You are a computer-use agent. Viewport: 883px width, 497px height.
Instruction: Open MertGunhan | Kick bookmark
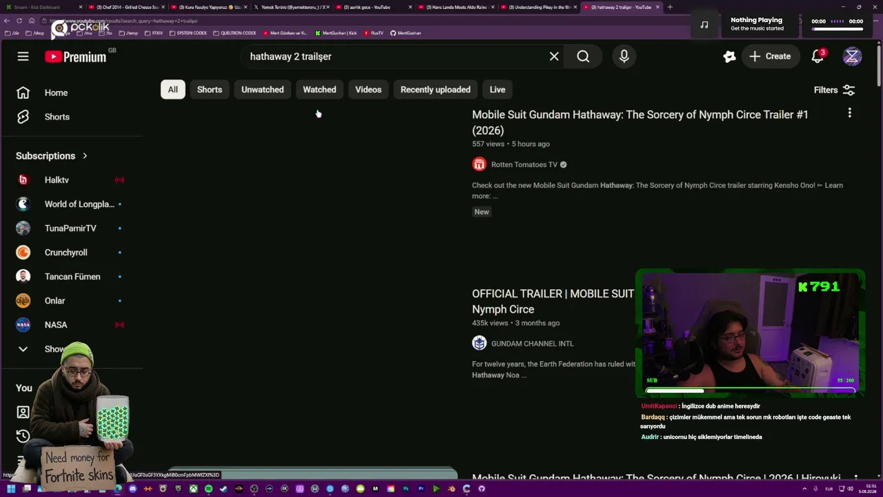(336, 33)
